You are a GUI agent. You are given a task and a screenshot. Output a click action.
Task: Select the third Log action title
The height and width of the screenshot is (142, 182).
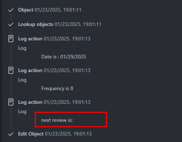[30, 102]
